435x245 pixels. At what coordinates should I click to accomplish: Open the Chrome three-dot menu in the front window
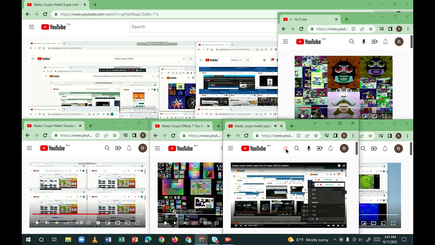[x=353, y=135]
